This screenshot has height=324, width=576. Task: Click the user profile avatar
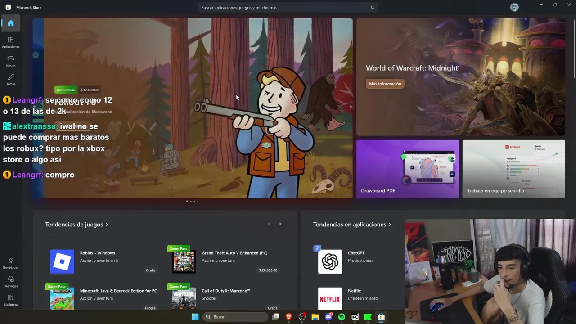tap(514, 7)
